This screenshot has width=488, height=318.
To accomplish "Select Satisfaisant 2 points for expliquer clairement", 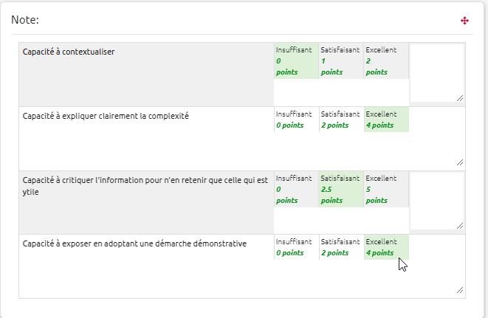I will (340, 120).
